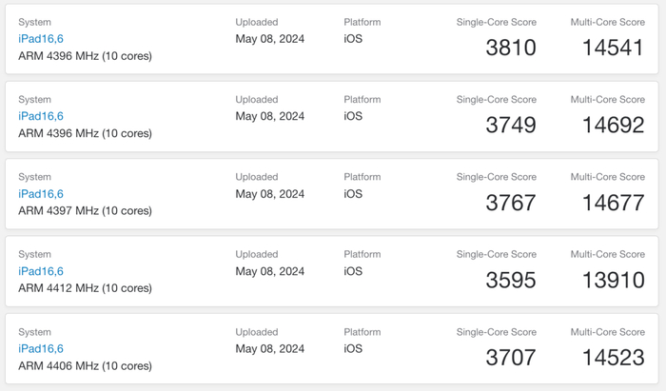This screenshot has width=666, height=391.
Task: Click the single-core score 3707
Action: (x=510, y=358)
